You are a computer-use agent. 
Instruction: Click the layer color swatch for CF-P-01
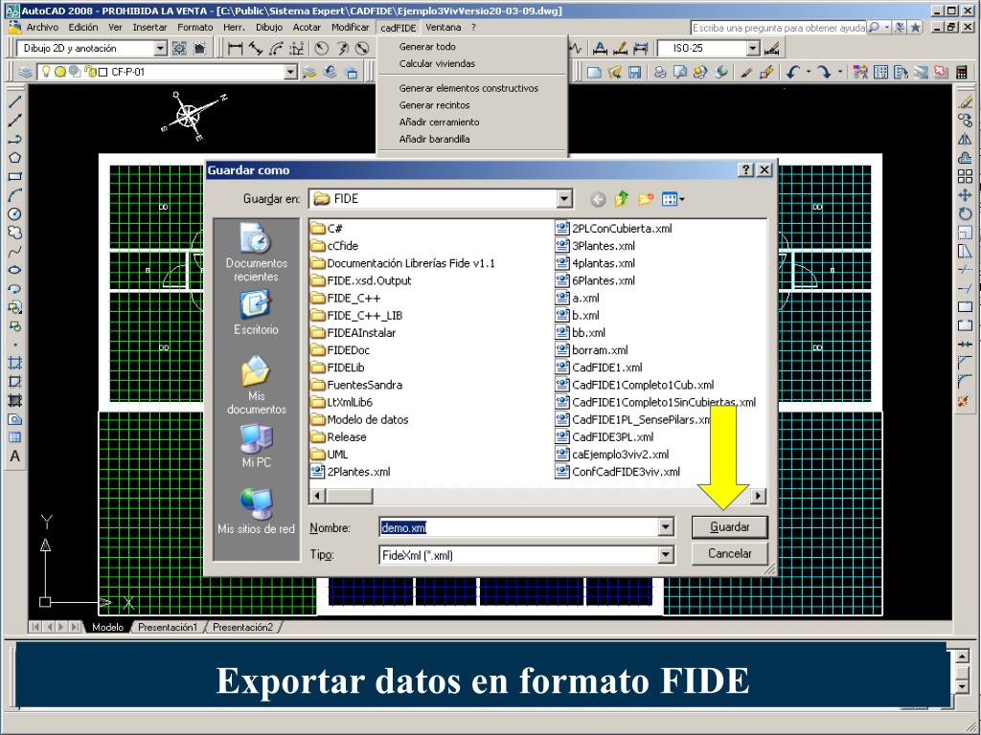click(x=103, y=73)
